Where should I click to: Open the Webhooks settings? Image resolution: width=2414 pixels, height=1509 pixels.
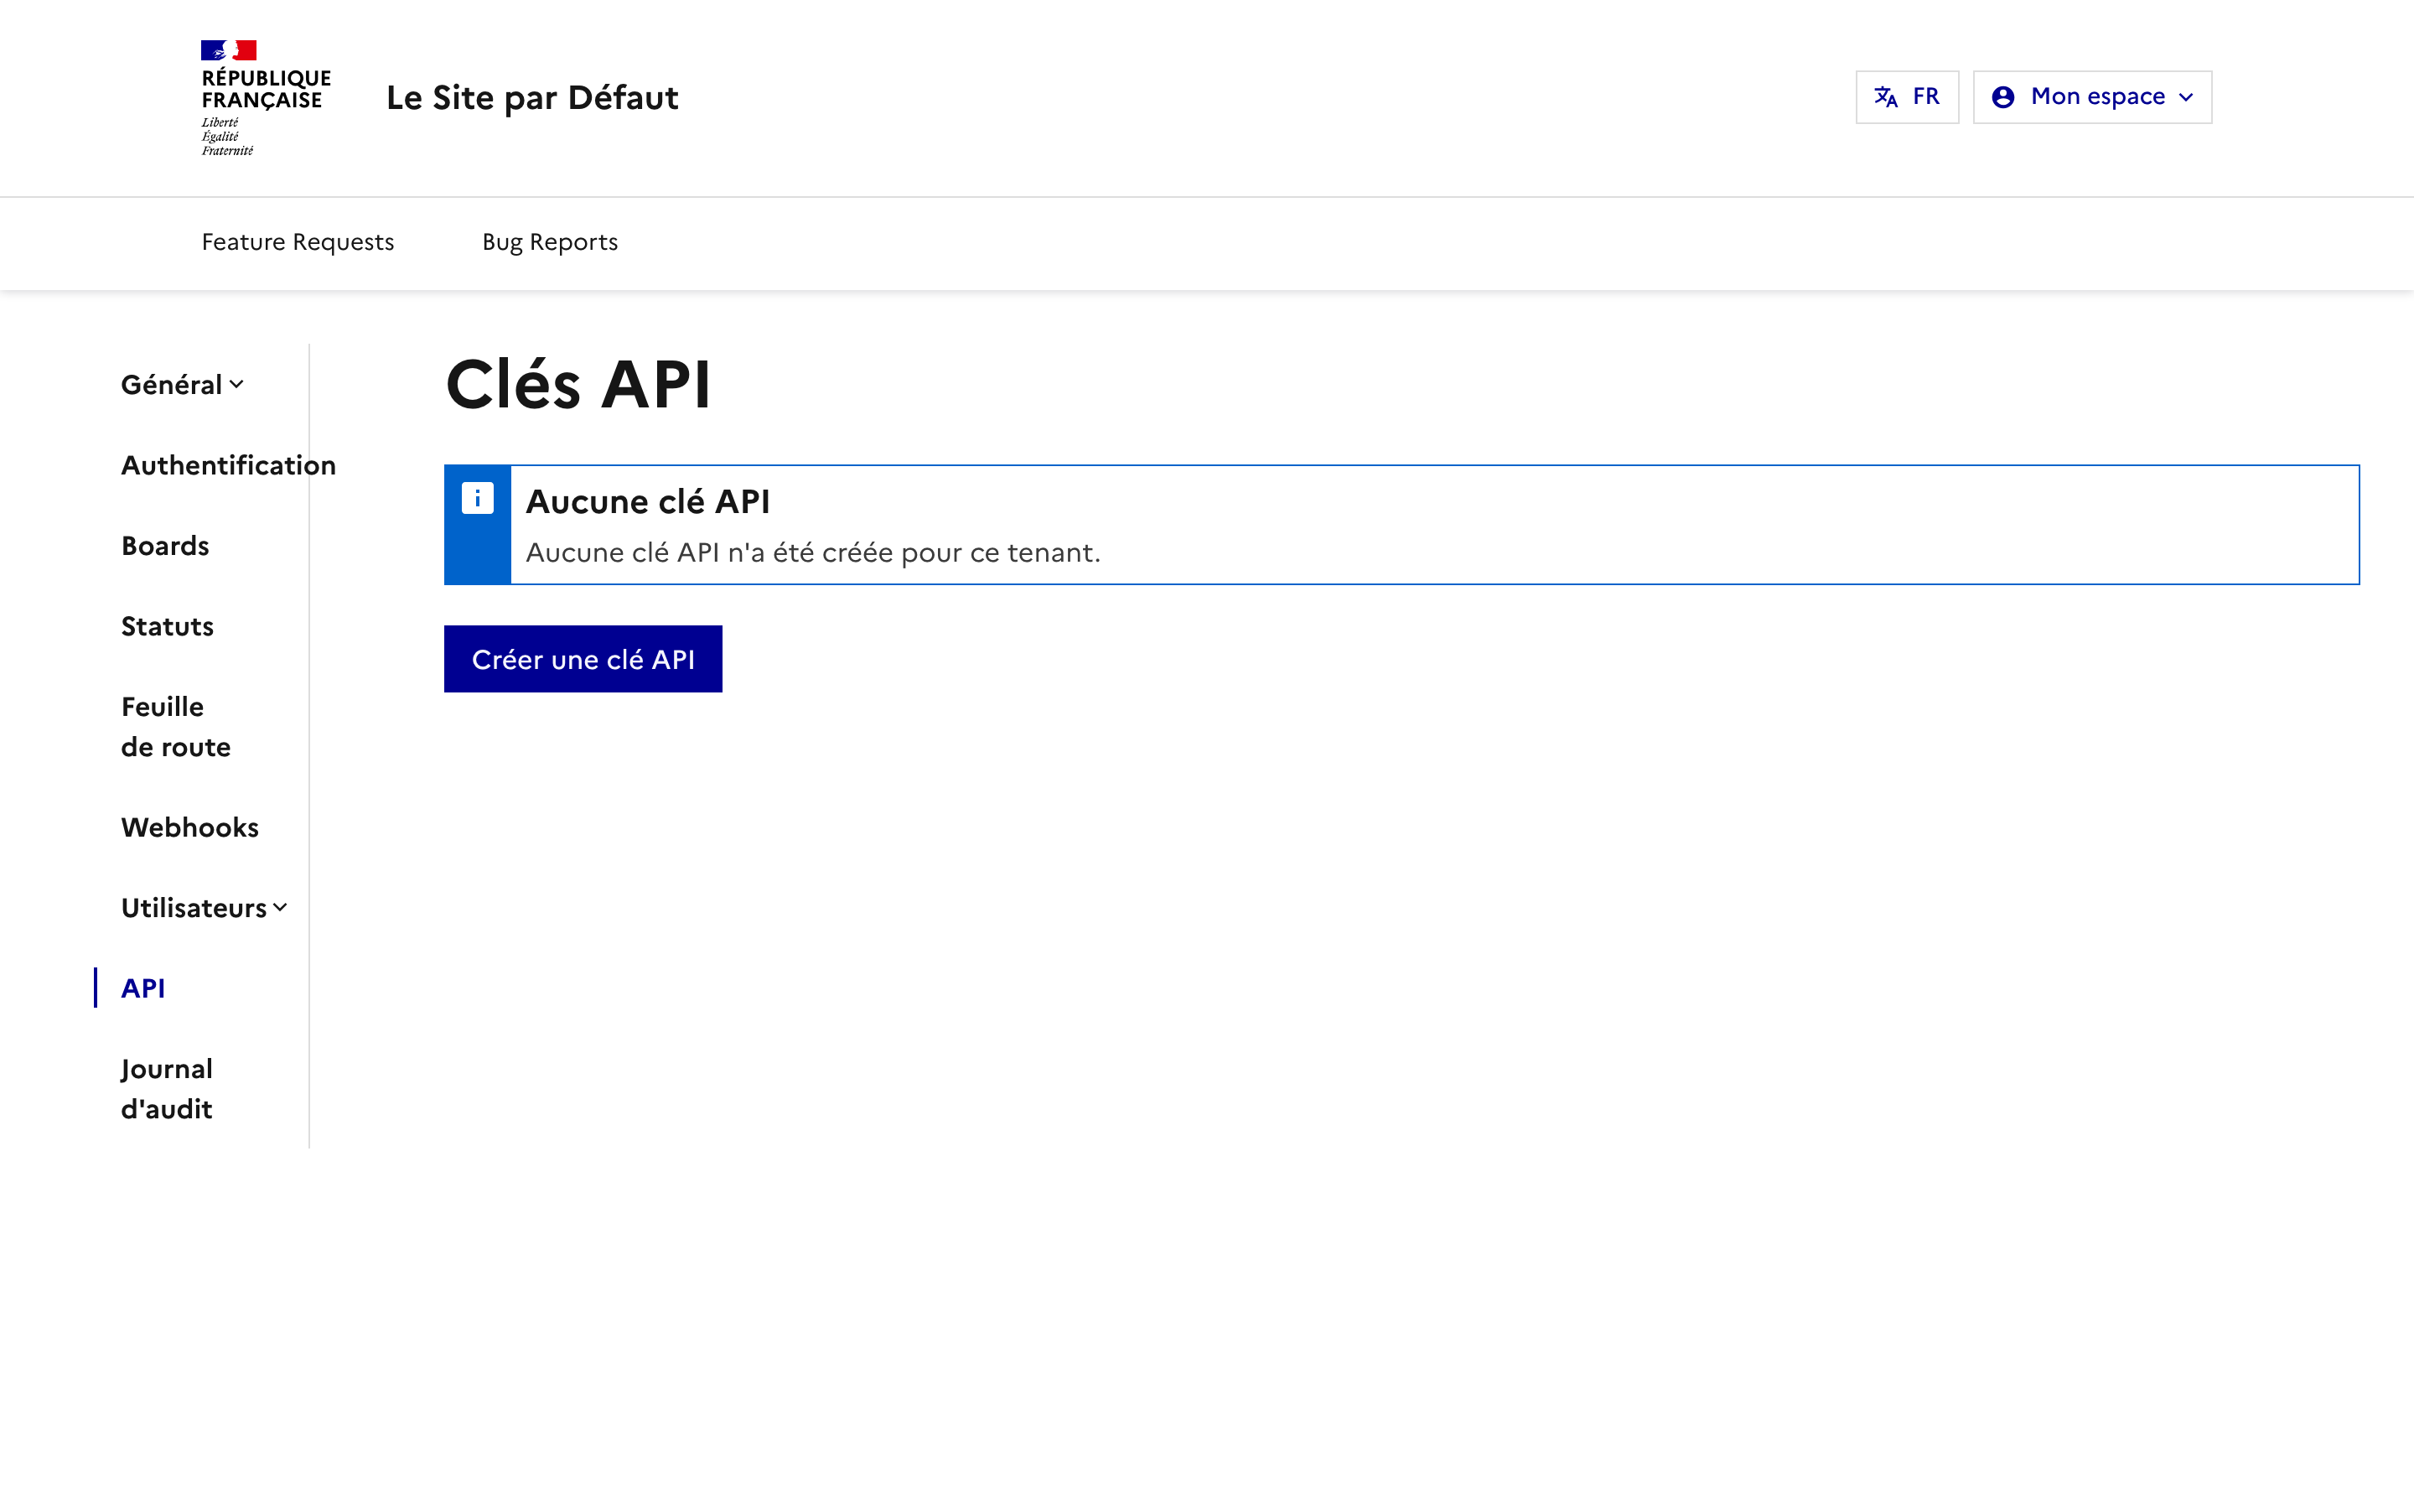point(189,827)
